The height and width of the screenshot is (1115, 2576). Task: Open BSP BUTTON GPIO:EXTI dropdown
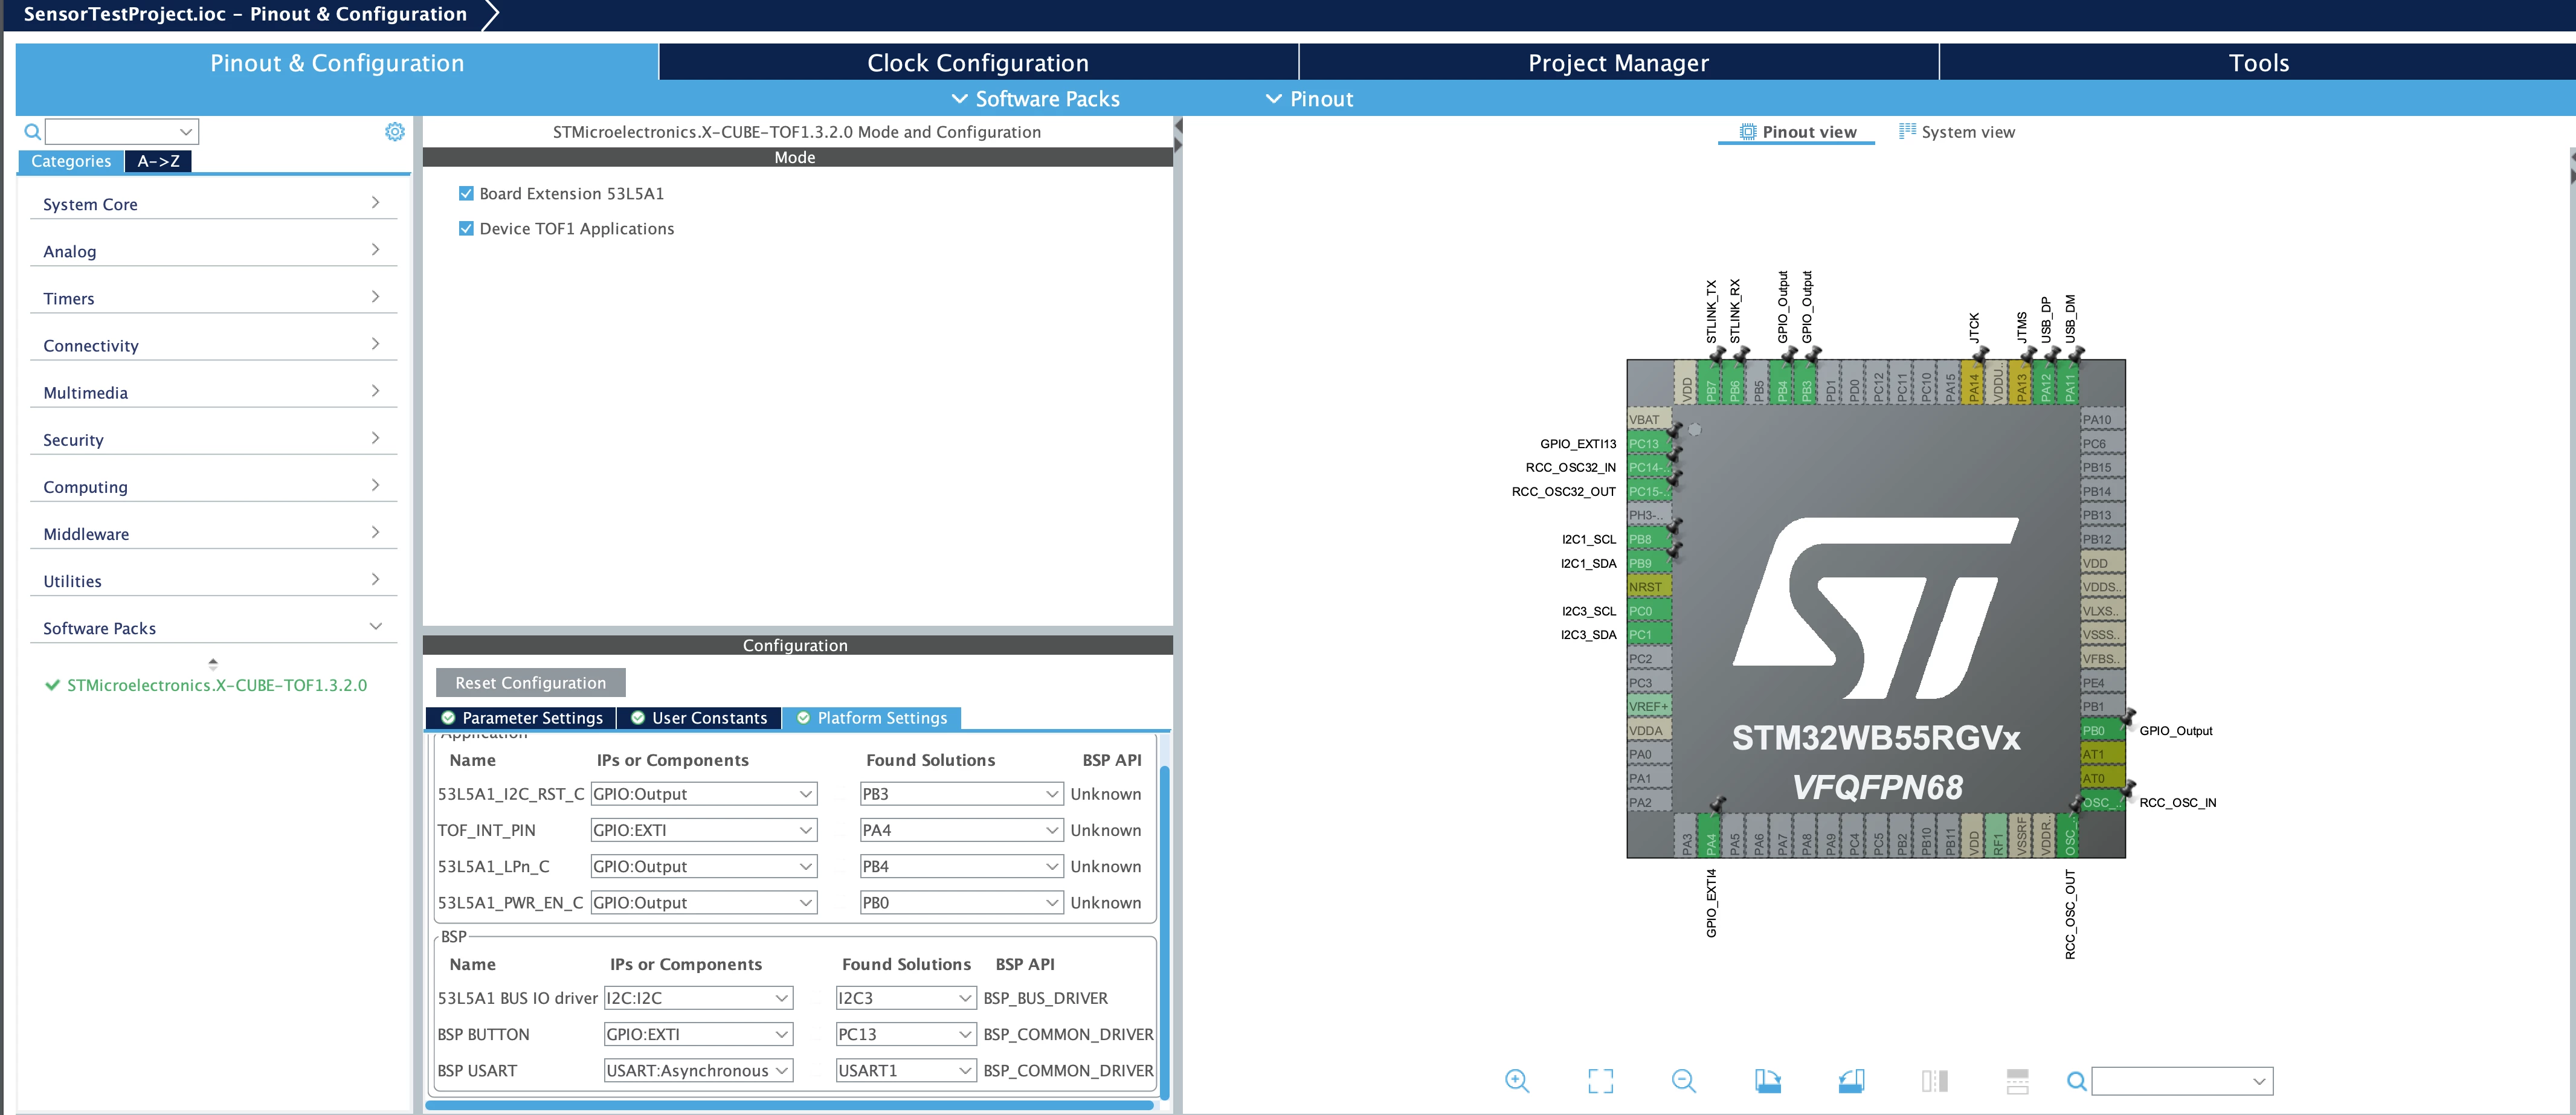point(698,1033)
